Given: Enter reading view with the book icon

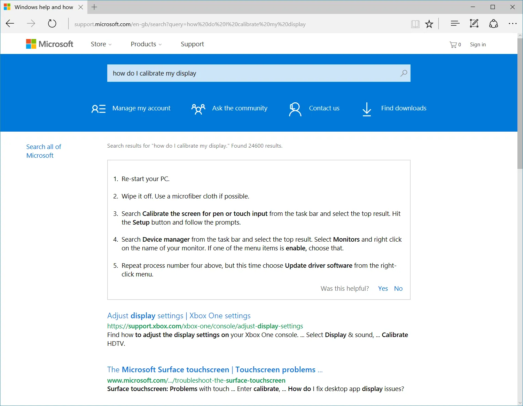Looking at the screenshot, I should (415, 23).
